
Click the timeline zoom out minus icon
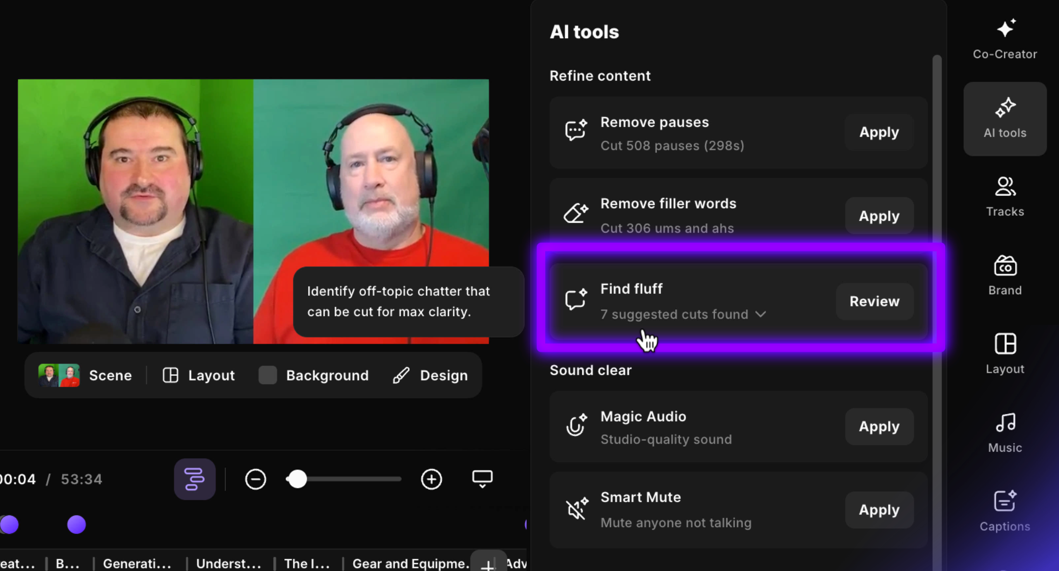point(255,479)
